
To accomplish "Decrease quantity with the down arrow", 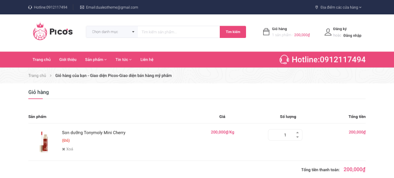I will pos(297,137).
